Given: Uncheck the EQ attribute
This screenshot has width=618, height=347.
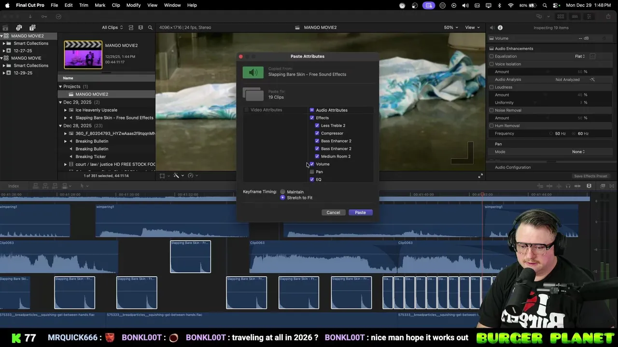Looking at the screenshot, I should [x=312, y=179].
